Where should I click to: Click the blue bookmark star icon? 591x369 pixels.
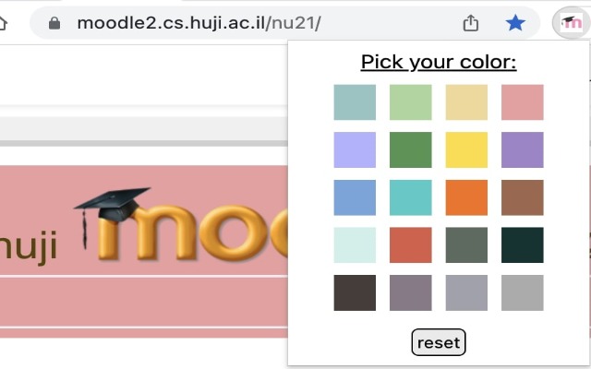[x=515, y=23]
